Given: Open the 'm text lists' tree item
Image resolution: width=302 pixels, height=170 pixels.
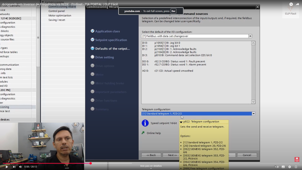Looking at the screenshot, I should (6, 78).
